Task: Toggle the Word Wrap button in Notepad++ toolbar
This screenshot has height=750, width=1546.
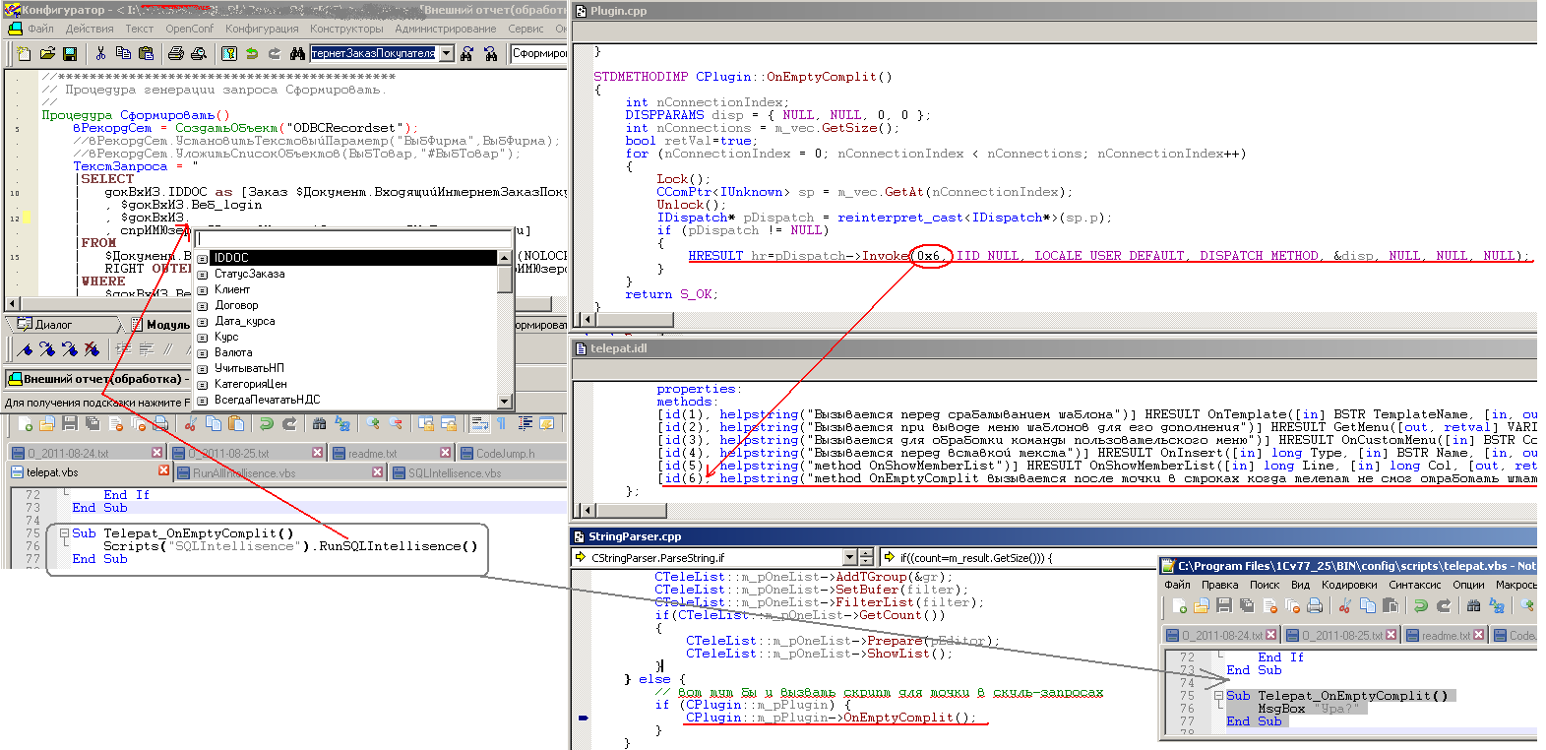Action: point(479,423)
